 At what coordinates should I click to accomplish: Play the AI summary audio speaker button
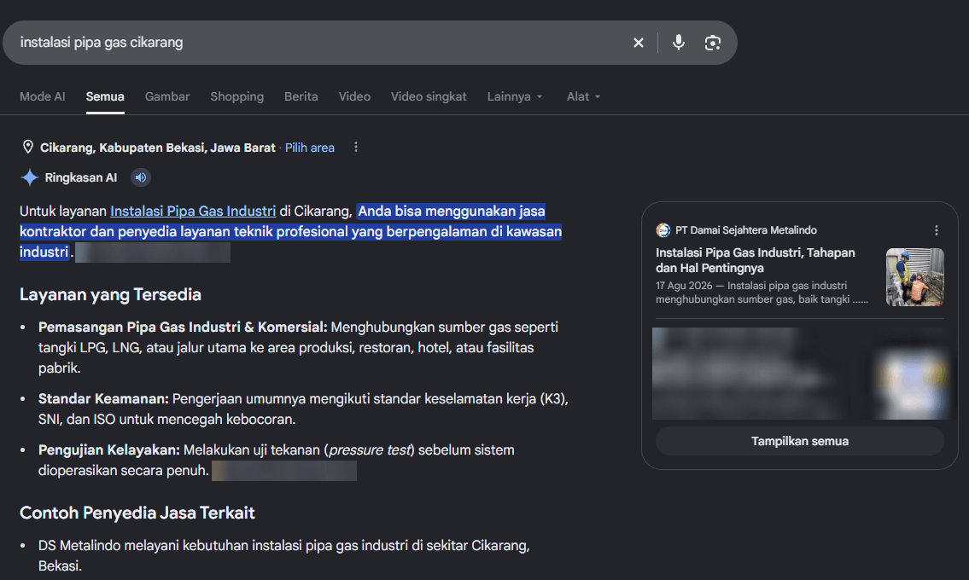pos(141,177)
